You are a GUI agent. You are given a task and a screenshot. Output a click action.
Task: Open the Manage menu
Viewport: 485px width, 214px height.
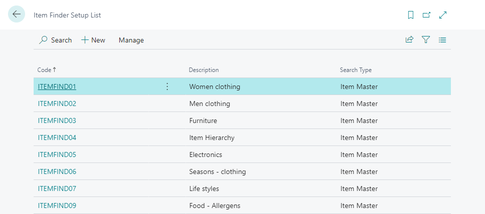(x=131, y=40)
